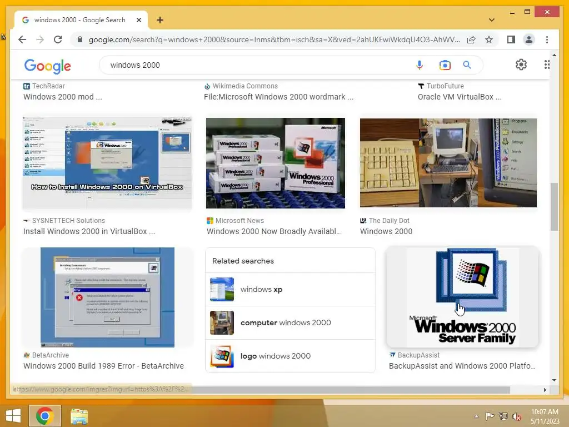Go back to previous page

22,39
